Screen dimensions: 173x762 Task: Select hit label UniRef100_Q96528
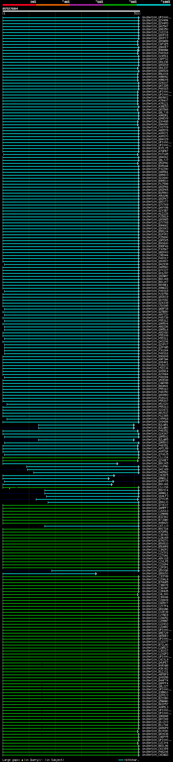pyautogui.click(x=155, y=71)
